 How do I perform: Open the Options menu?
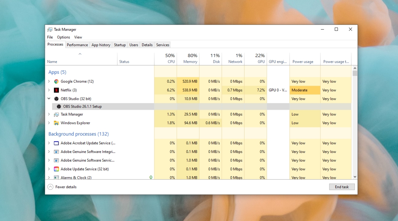(63, 37)
